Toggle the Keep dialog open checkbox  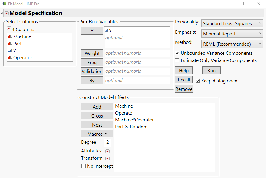point(198,81)
